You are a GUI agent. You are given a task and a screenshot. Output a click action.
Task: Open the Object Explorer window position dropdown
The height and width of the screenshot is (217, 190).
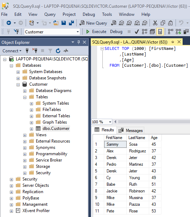coord(73,42)
